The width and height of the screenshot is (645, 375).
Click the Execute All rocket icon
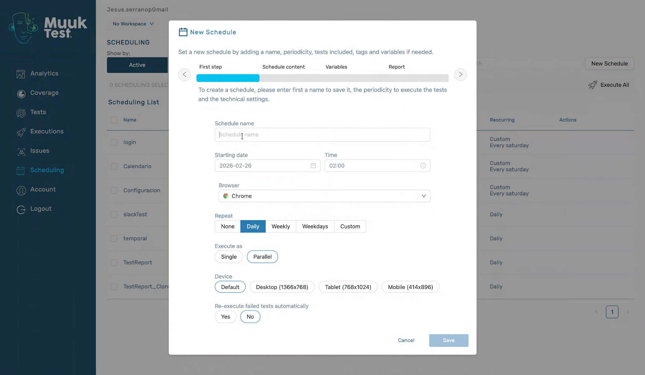coord(592,85)
